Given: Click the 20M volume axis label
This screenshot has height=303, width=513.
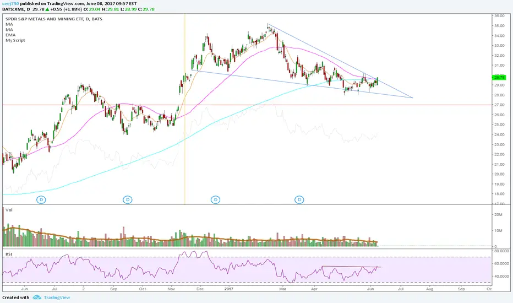Looking at the screenshot, I should pyautogui.click(x=498, y=214).
